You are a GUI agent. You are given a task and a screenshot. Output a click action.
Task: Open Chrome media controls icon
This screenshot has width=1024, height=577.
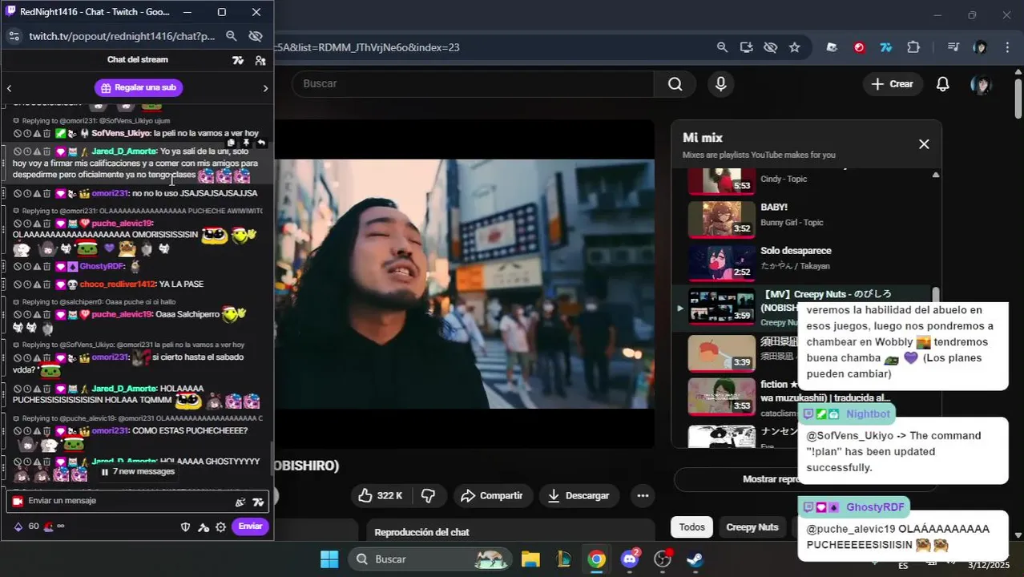pos(953,47)
